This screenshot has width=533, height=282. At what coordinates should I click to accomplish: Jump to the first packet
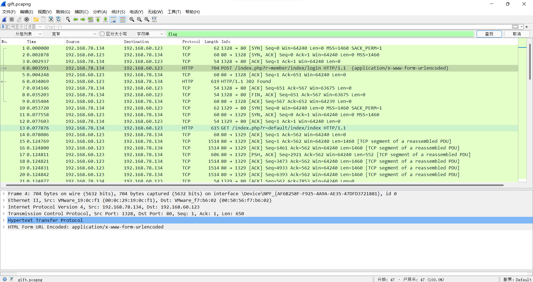(x=98, y=19)
